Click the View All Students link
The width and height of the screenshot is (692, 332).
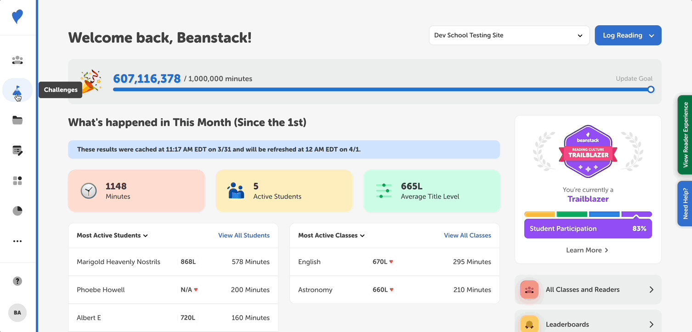pyautogui.click(x=244, y=236)
